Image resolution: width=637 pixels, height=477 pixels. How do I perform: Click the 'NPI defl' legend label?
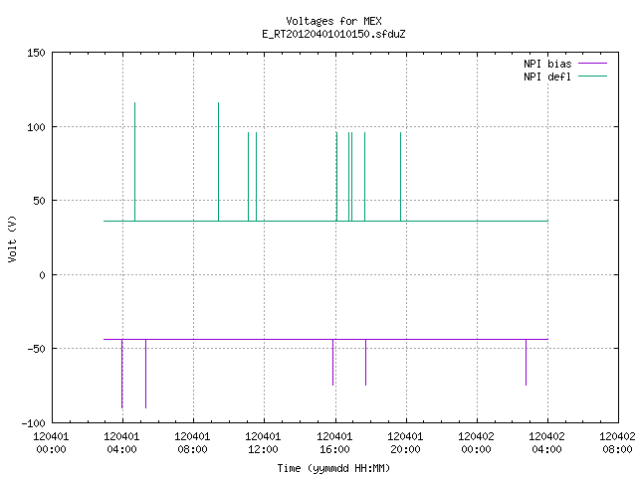tap(547, 77)
